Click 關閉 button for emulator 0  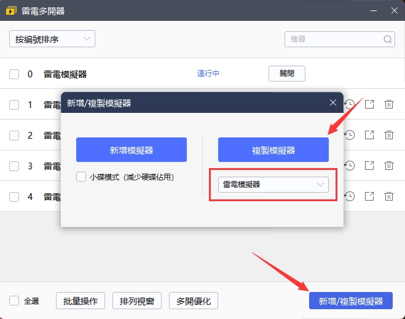coord(287,74)
